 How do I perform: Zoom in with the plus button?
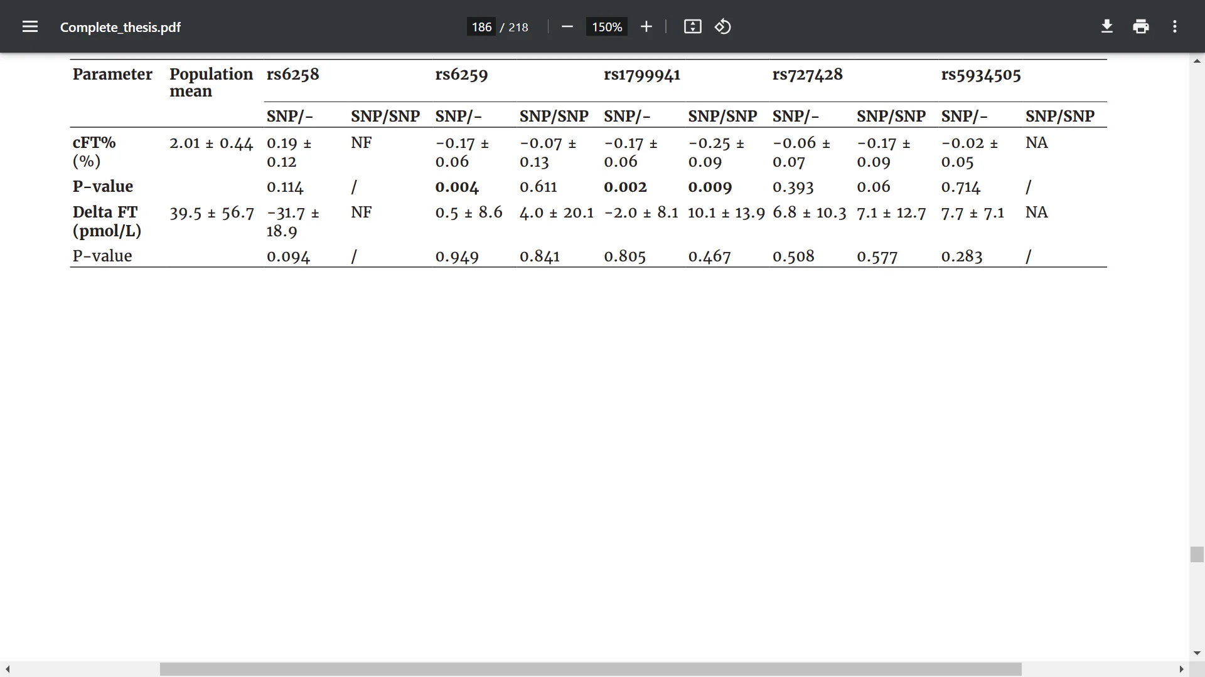pyautogui.click(x=646, y=26)
